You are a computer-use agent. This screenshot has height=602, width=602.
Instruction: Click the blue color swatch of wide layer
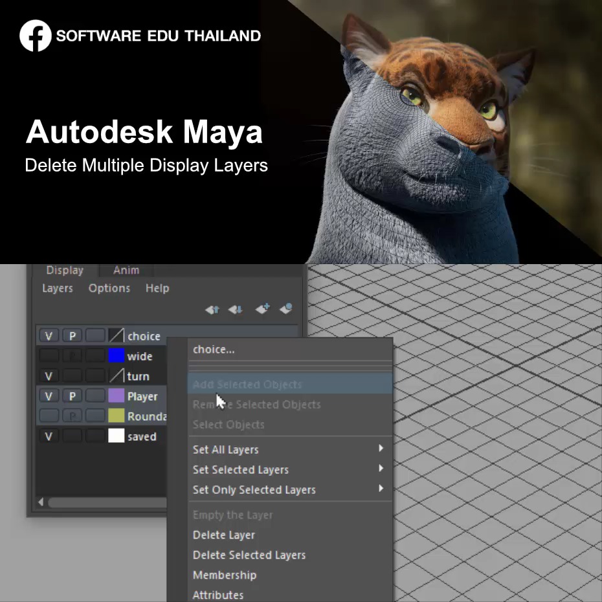pos(117,355)
